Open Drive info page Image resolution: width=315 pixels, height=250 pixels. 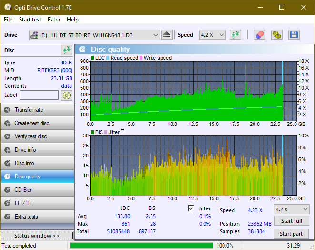pos(38,150)
